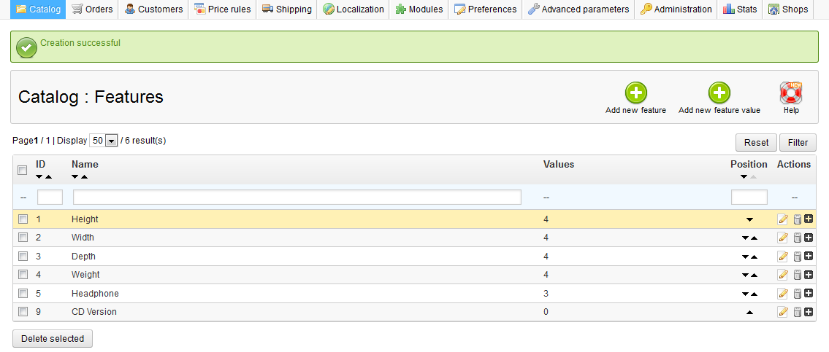This screenshot has height=352, width=829.
Task: Delete the Weight feature using the trash icon
Action: coord(798,275)
